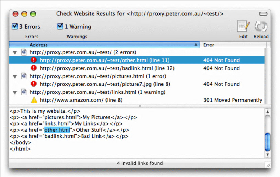280x177 pixels.
Task: Click the red error icon beside picture7.jpg
Action: tap(34, 84)
